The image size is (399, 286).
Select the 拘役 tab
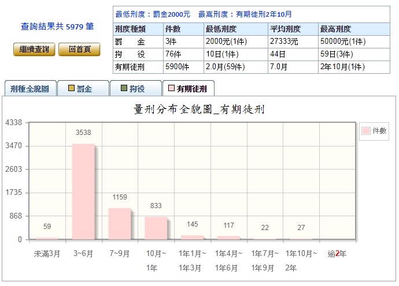136,89
